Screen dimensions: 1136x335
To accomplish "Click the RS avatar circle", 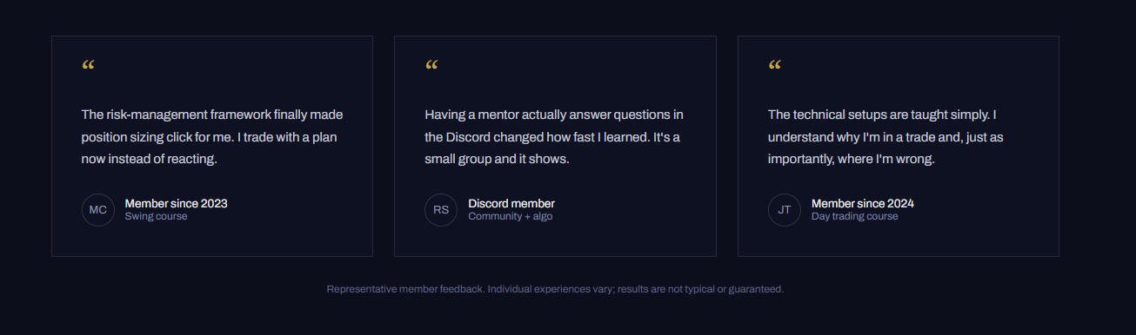I will point(441,210).
